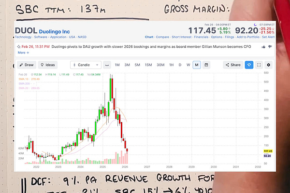The image size is (290, 193).
Task: Open the USA country link
Action: click(x=72, y=37)
